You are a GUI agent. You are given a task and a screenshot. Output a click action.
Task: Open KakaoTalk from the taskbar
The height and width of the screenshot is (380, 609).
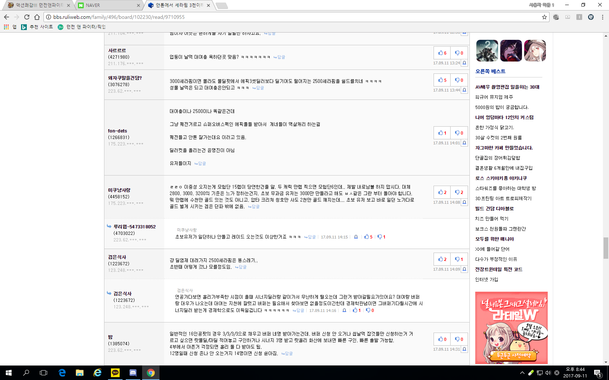coord(115,372)
